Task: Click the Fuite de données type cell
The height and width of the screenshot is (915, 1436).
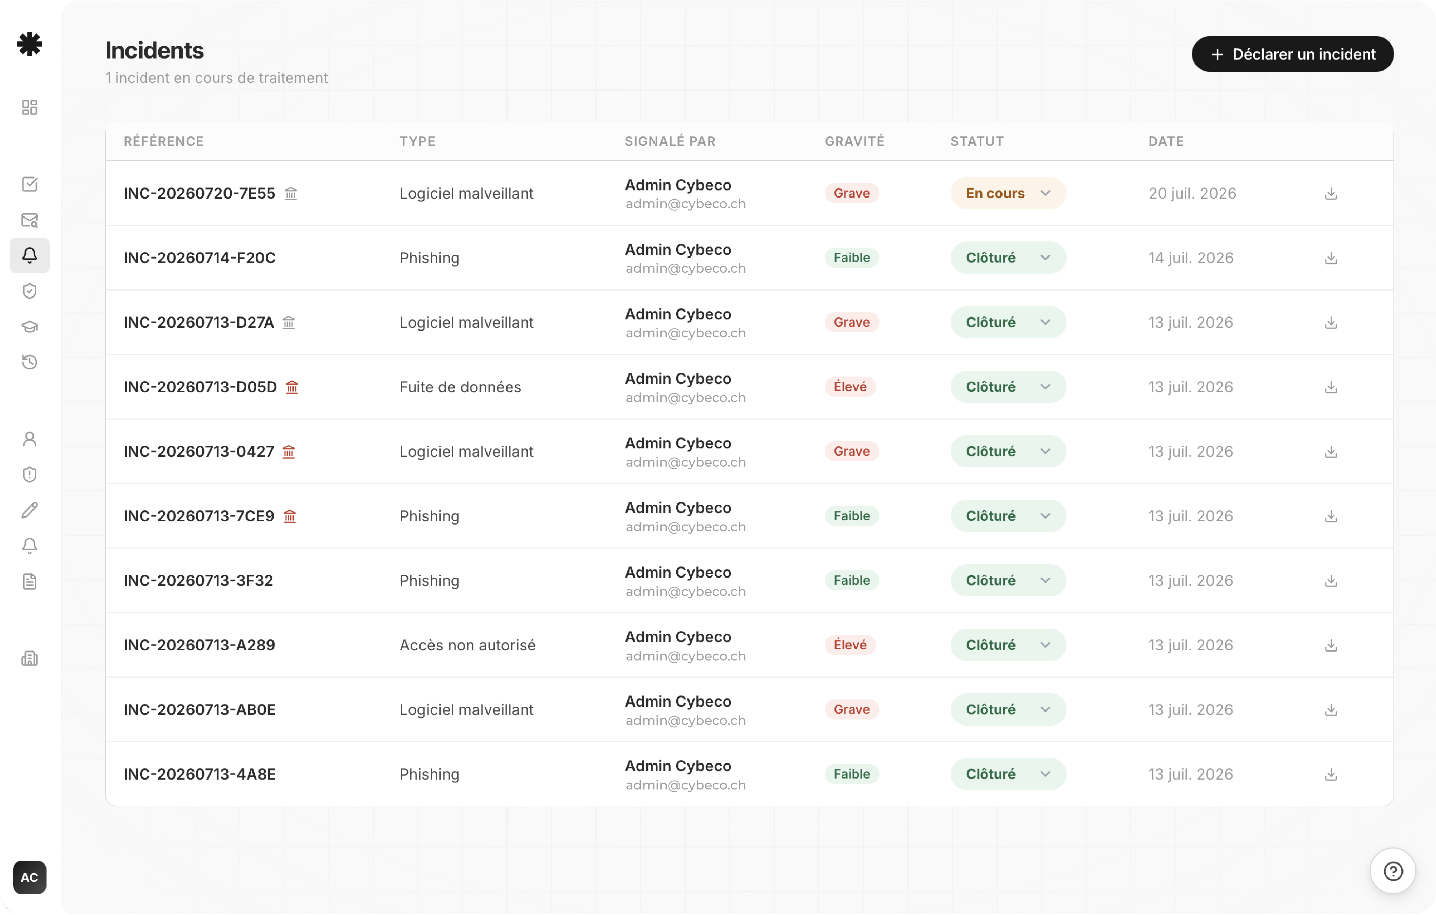Action: tap(460, 387)
